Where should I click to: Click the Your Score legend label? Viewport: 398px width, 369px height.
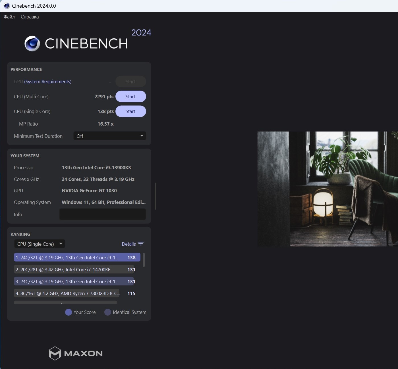[85, 312]
